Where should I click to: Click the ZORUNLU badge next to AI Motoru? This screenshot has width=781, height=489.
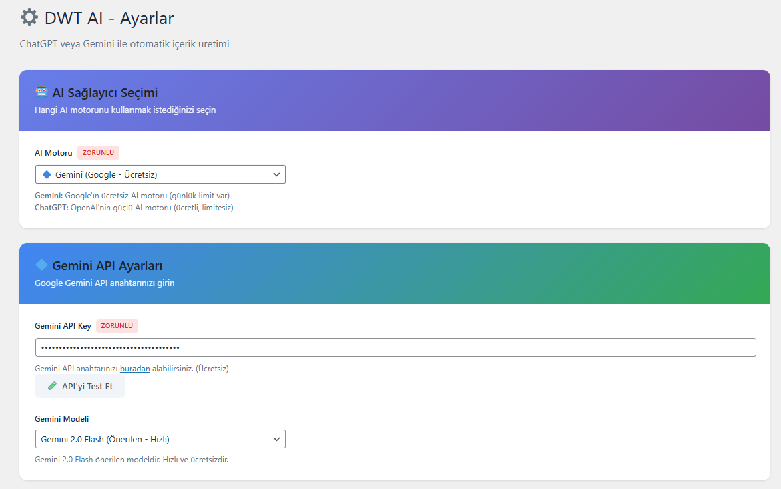click(98, 153)
